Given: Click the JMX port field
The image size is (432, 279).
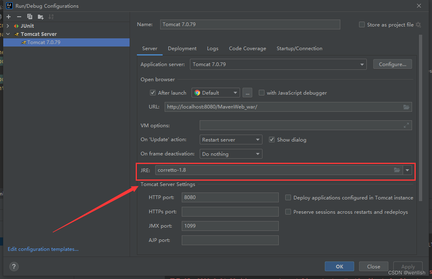Looking at the screenshot, I should tap(230, 226).
